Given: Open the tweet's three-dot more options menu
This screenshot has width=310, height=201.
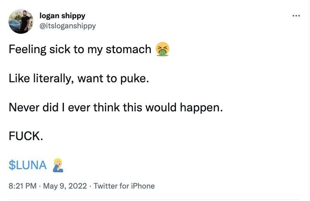Looking at the screenshot, I should [296, 16].
